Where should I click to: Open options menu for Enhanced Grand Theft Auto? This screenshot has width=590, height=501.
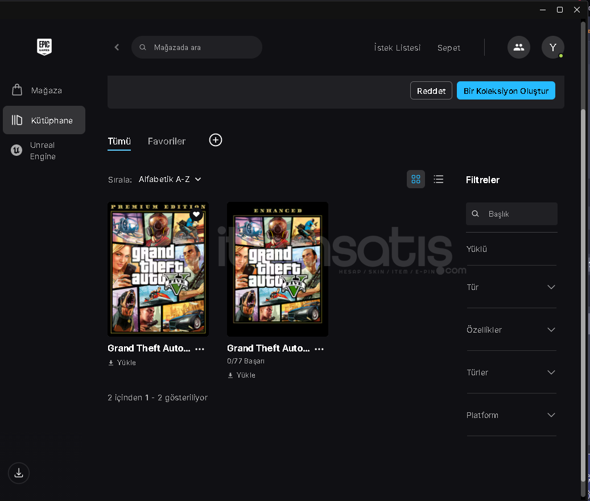319,349
